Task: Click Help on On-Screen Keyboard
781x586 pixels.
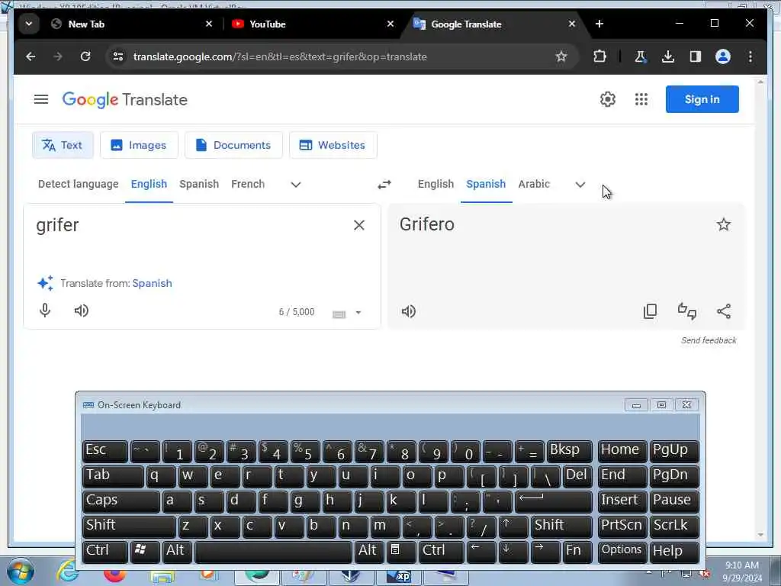Action: pos(674,551)
